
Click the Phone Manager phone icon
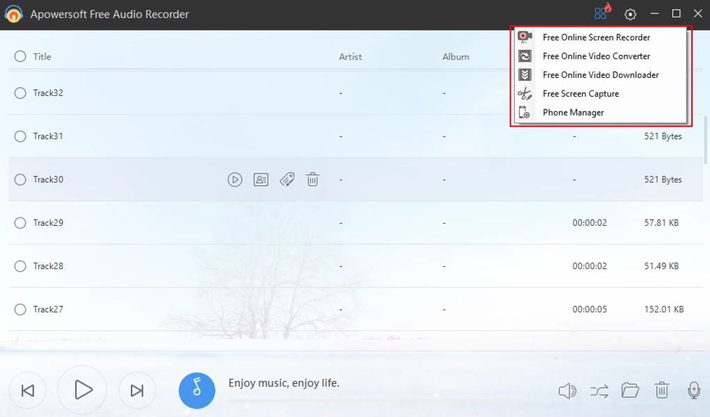pos(524,112)
